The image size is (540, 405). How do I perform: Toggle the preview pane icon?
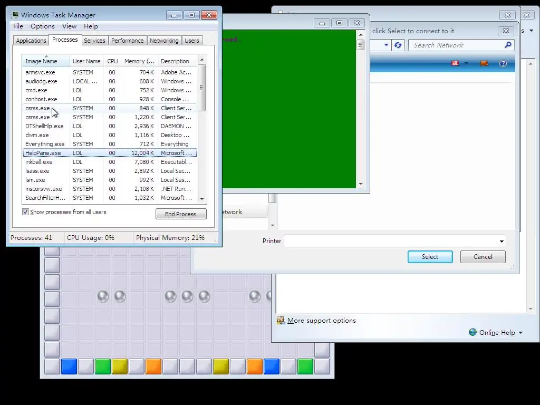[x=484, y=63]
